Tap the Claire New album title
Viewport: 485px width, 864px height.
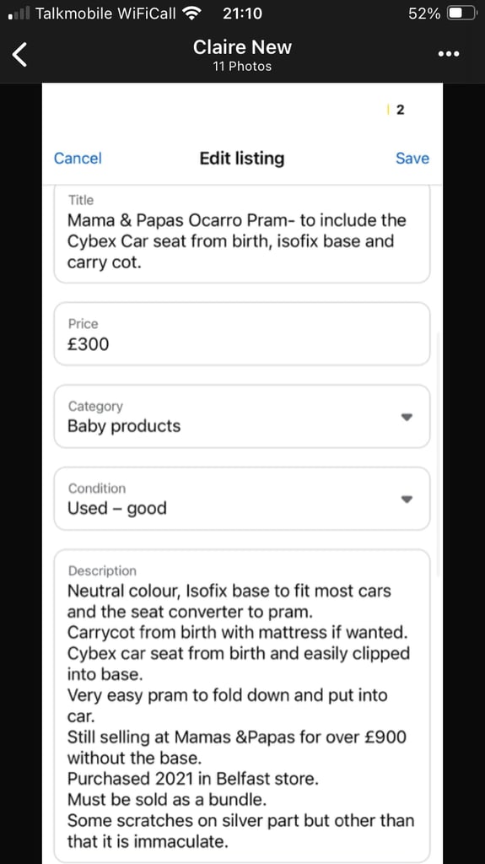(x=242, y=47)
